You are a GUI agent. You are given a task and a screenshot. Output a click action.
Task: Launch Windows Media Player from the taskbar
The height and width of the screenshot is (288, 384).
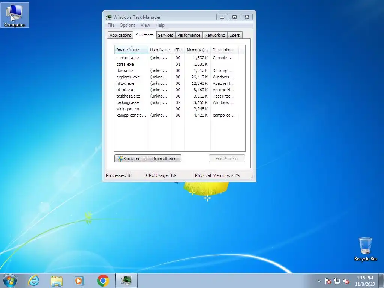[x=79, y=280]
